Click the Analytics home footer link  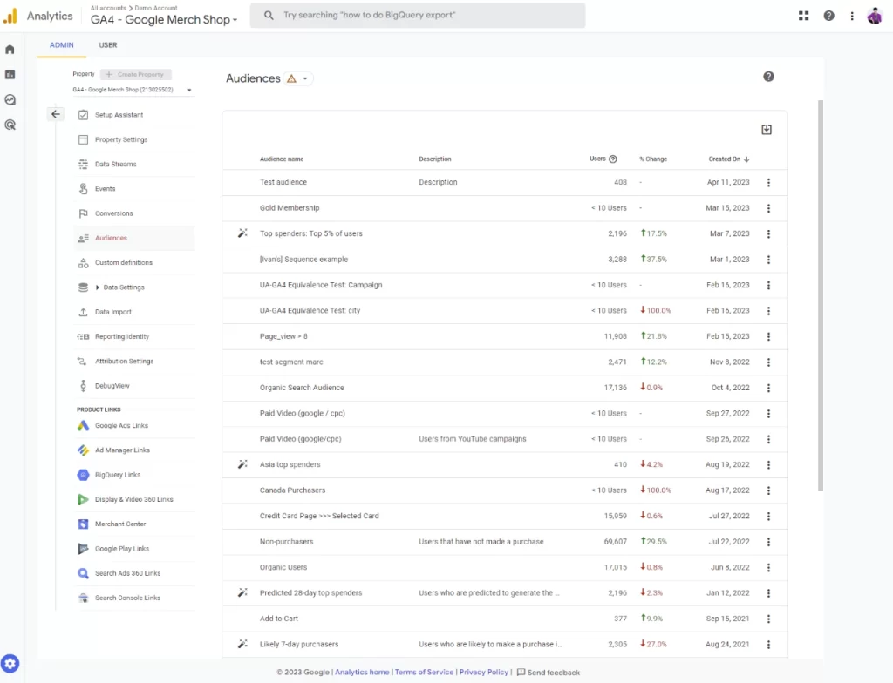(x=362, y=673)
